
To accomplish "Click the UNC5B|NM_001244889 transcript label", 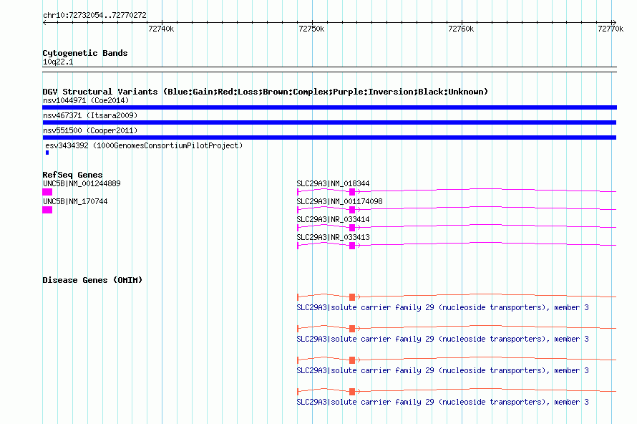I will point(82,184).
